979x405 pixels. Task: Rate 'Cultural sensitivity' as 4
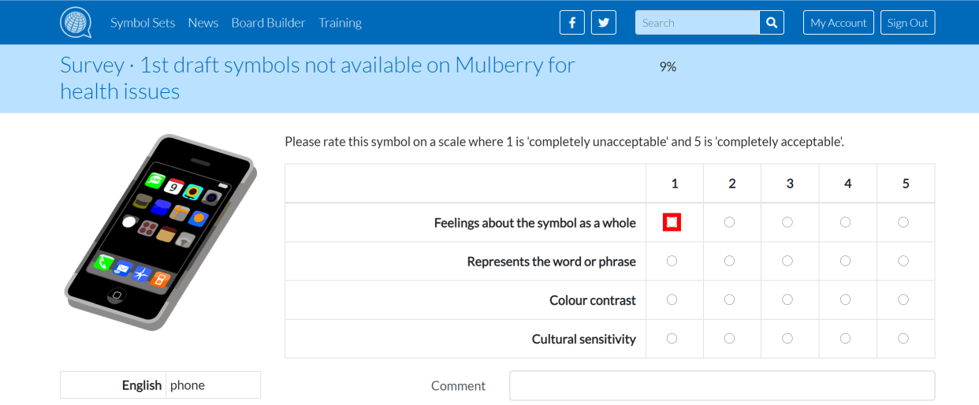coord(845,338)
